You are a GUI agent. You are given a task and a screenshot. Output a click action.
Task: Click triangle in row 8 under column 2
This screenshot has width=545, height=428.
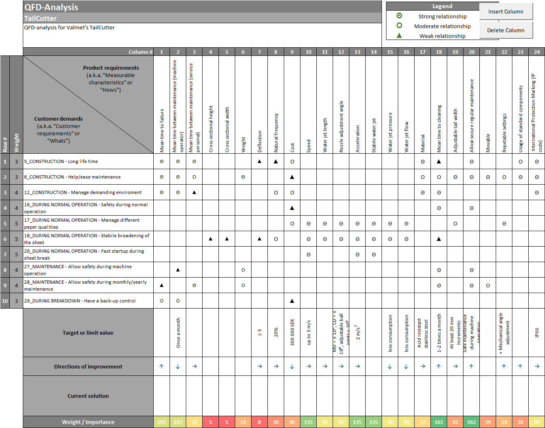[x=178, y=270]
